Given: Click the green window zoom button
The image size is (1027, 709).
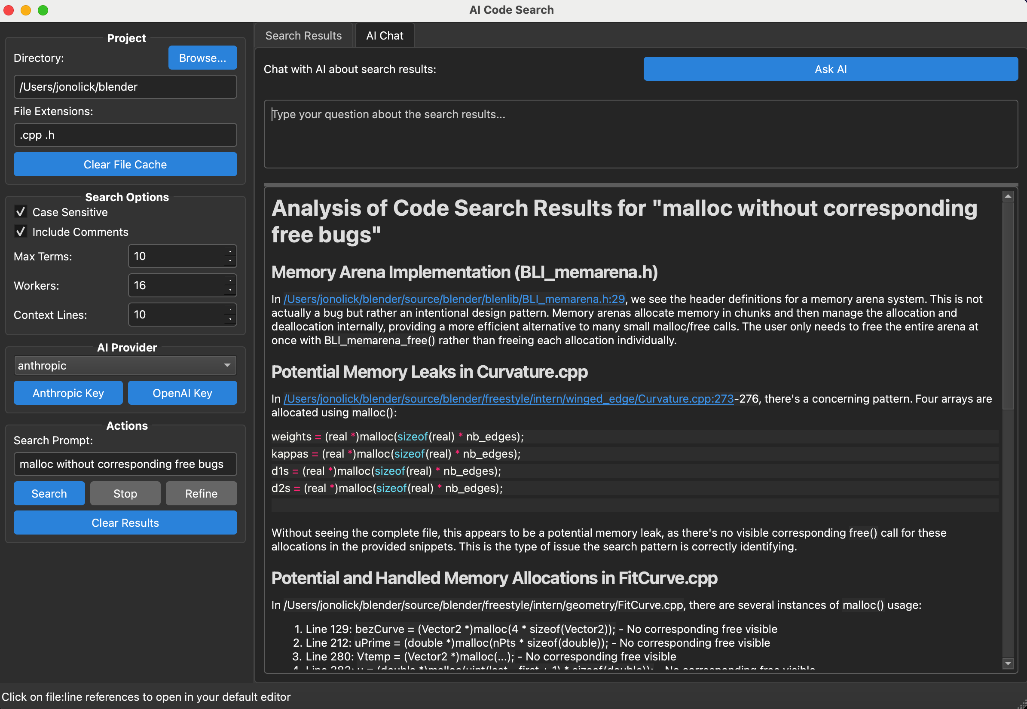Looking at the screenshot, I should (43, 10).
